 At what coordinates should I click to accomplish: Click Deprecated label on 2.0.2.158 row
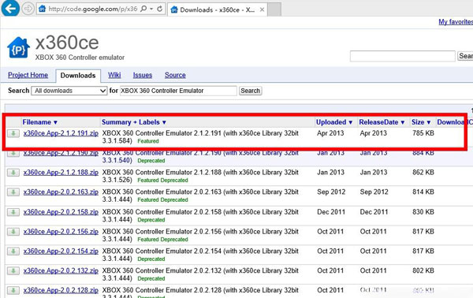[151, 220]
